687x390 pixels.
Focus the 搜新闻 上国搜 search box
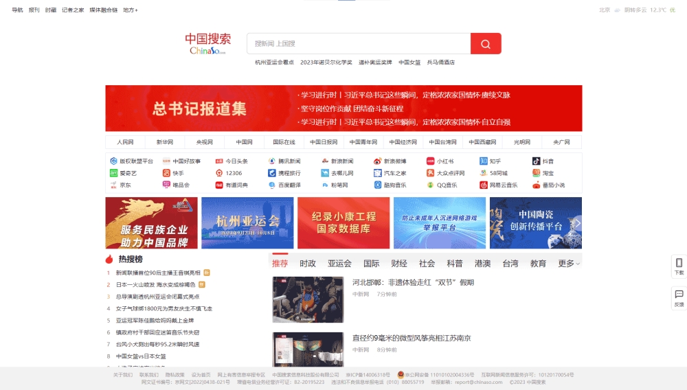tap(359, 44)
